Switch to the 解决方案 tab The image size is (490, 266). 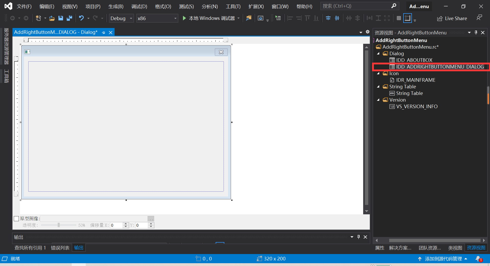click(400, 248)
